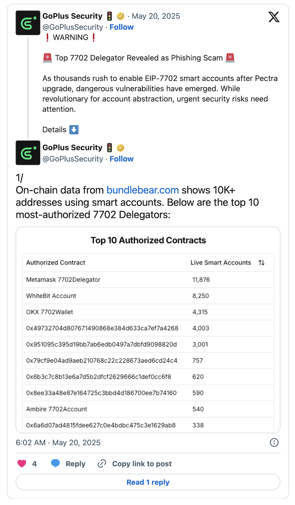Click the X logo icon
This screenshot has width=295, height=505.
[274, 17]
